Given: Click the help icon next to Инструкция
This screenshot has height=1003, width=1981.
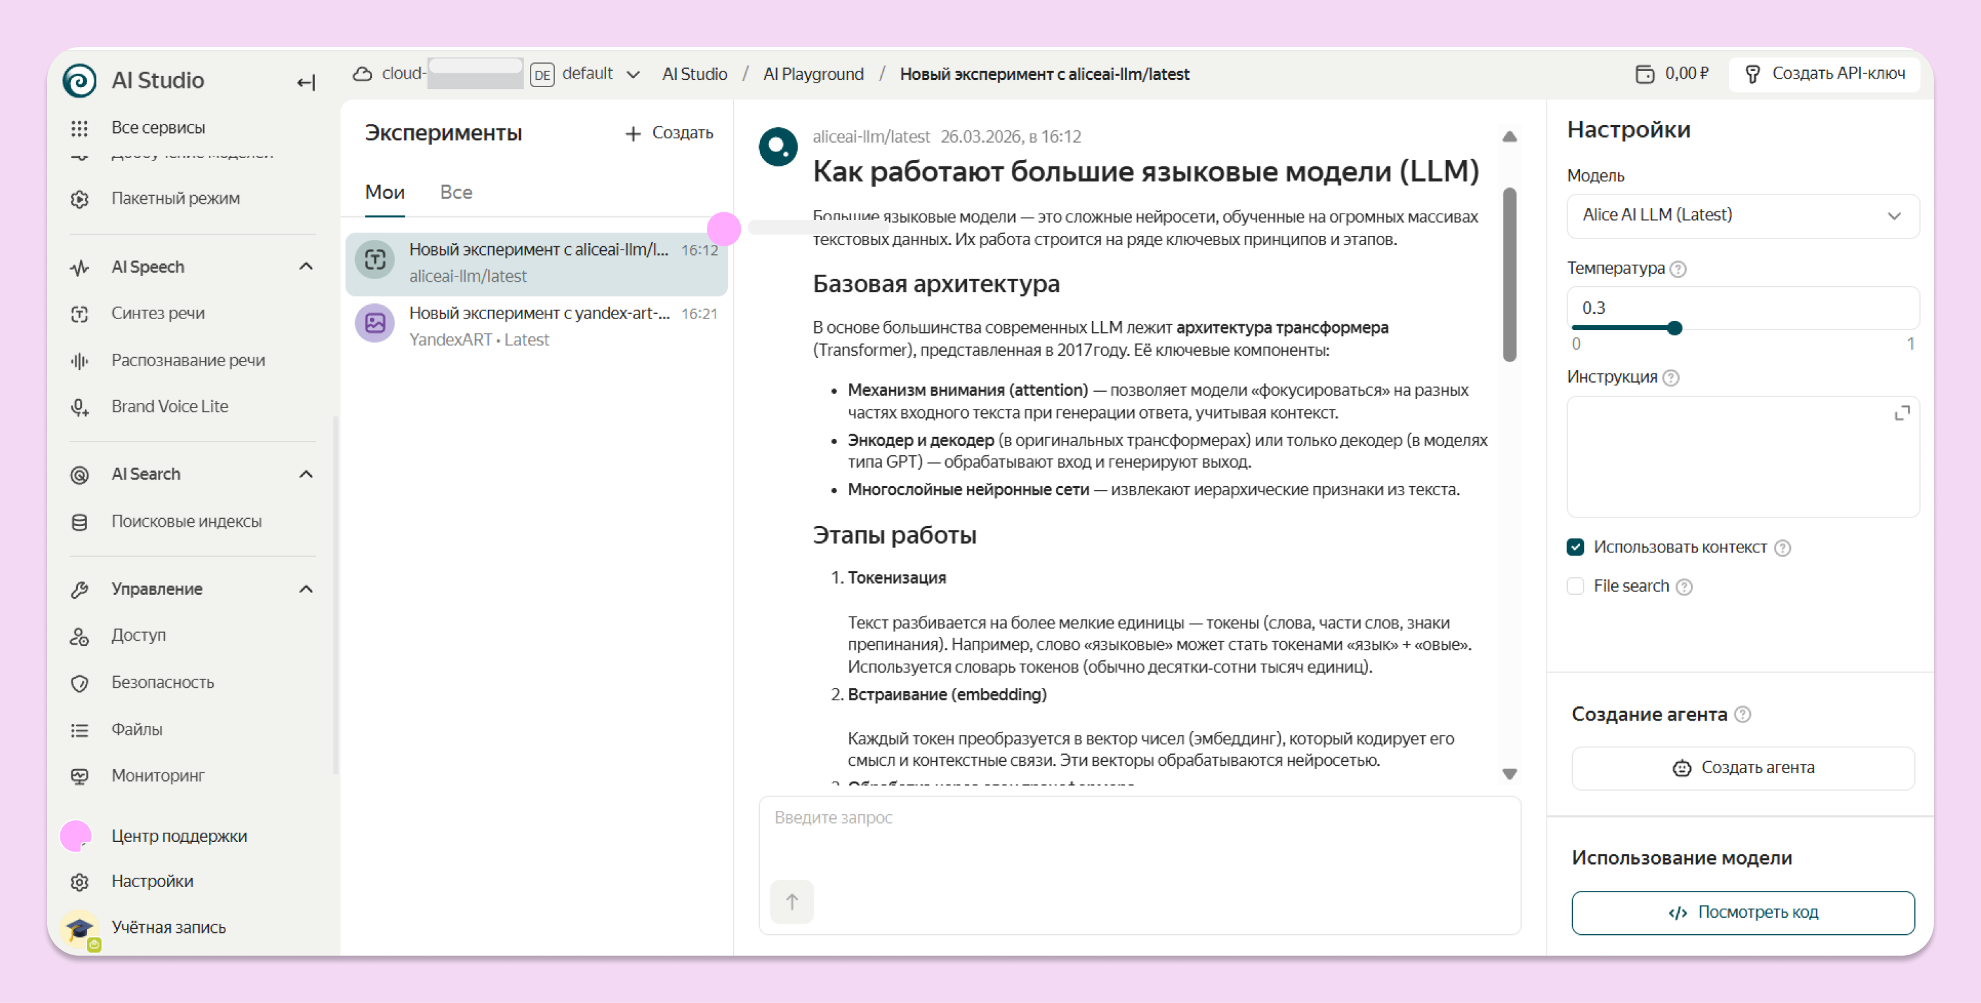Looking at the screenshot, I should click(1670, 377).
